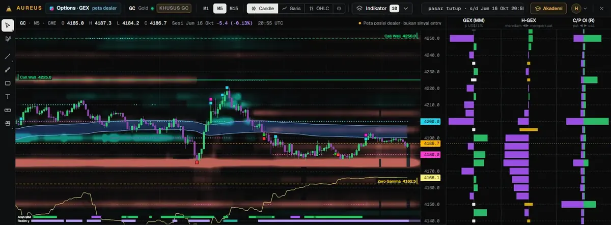The width and height of the screenshot is (611, 225).
Task: Click the 20:55 UTC timestamp
Action: (x=271, y=23)
